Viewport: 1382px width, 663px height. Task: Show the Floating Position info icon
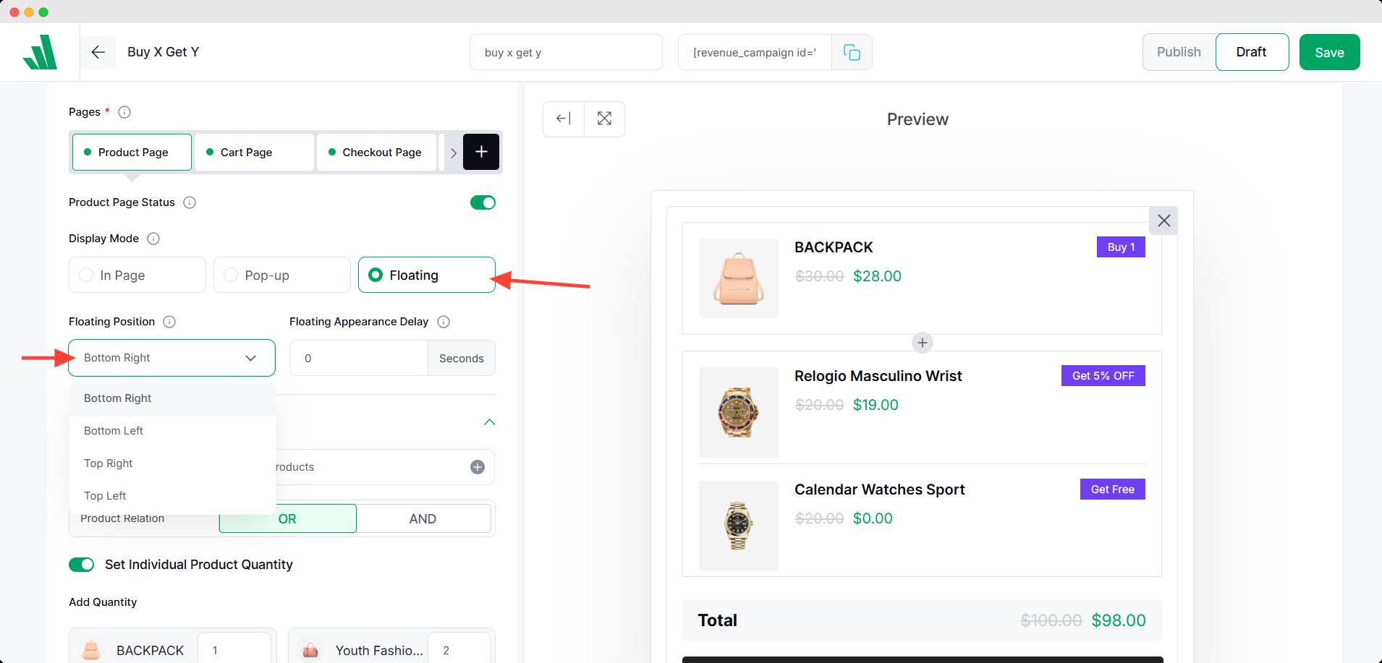coord(169,322)
